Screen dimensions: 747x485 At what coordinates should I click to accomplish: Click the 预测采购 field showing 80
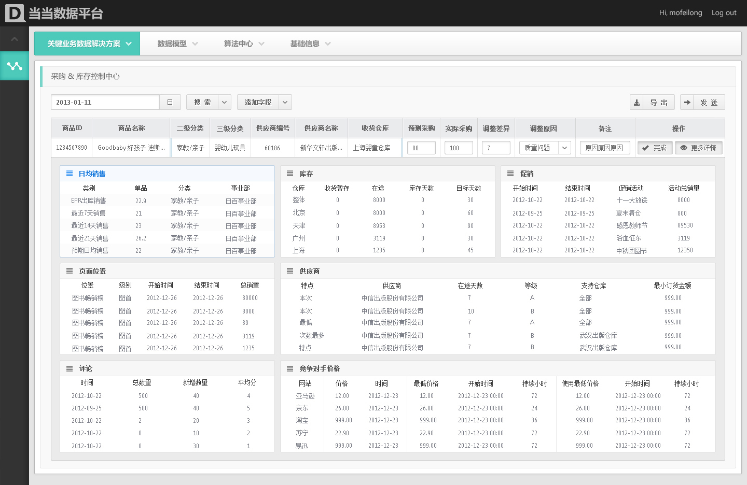[421, 148]
